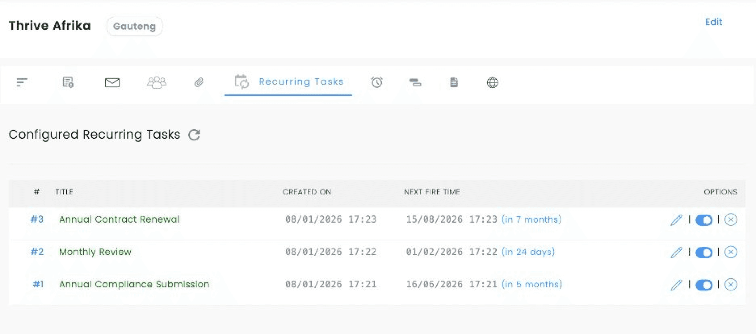Click the '(in 7 months)' label

(x=531, y=220)
